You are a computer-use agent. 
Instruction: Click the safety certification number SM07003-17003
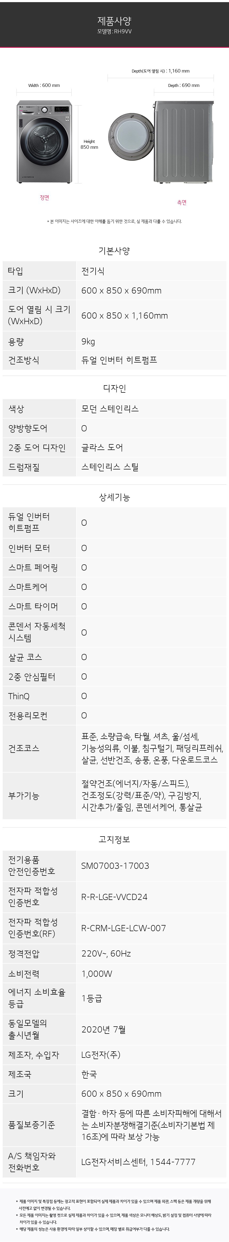tap(115, 866)
